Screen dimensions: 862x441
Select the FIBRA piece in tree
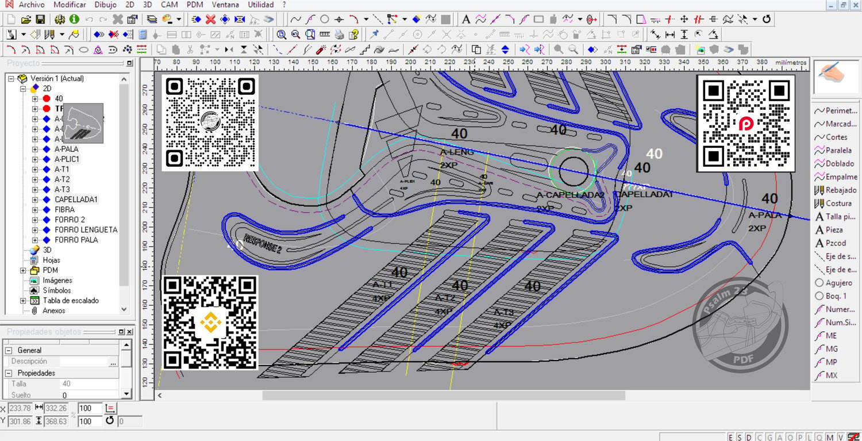point(64,210)
